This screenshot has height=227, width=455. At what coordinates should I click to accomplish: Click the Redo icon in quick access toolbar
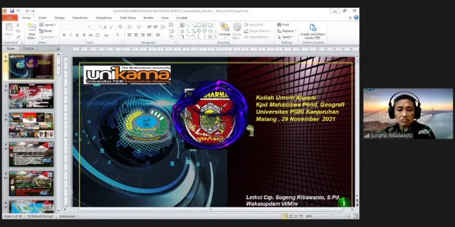point(27,11)
